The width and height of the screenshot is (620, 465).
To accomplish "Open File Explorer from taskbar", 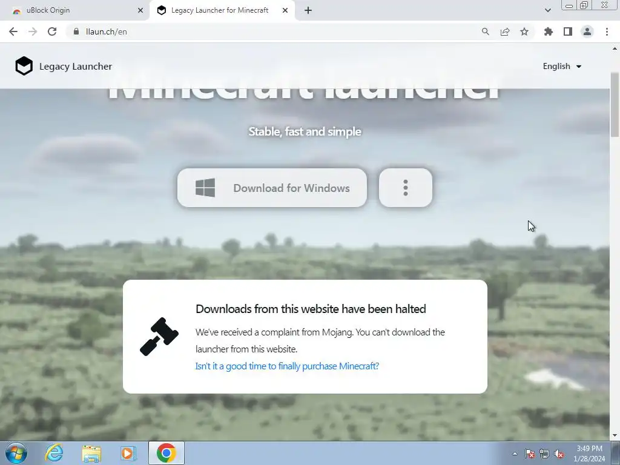I will (91, 453).
